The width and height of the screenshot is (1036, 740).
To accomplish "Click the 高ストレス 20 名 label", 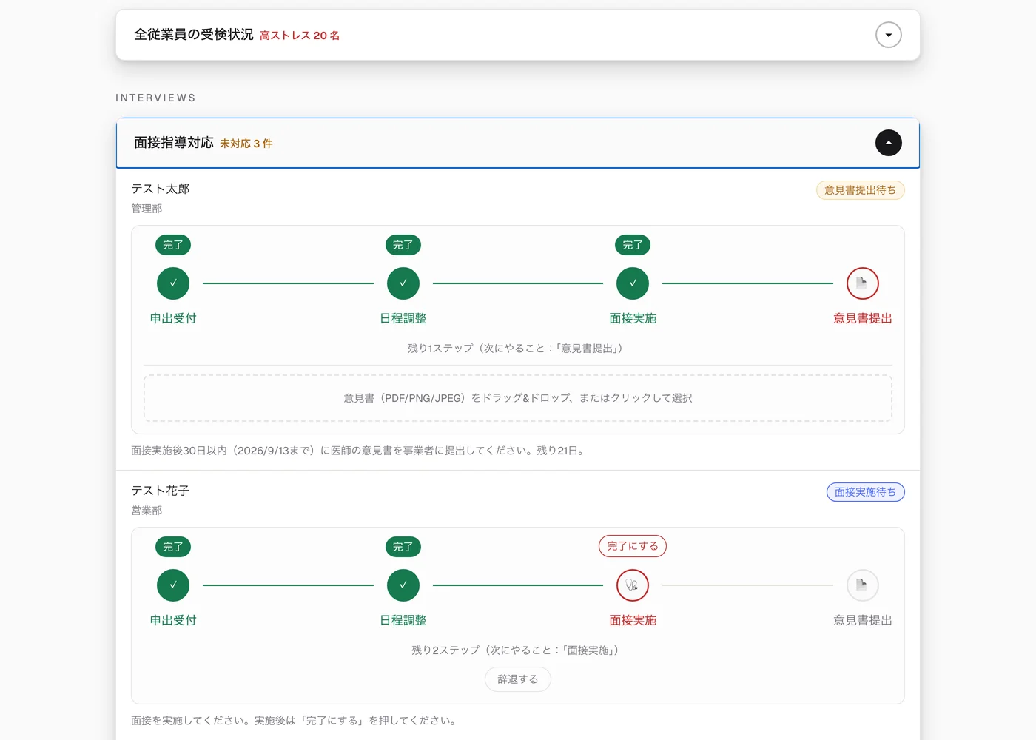I will tap(300, 36).
